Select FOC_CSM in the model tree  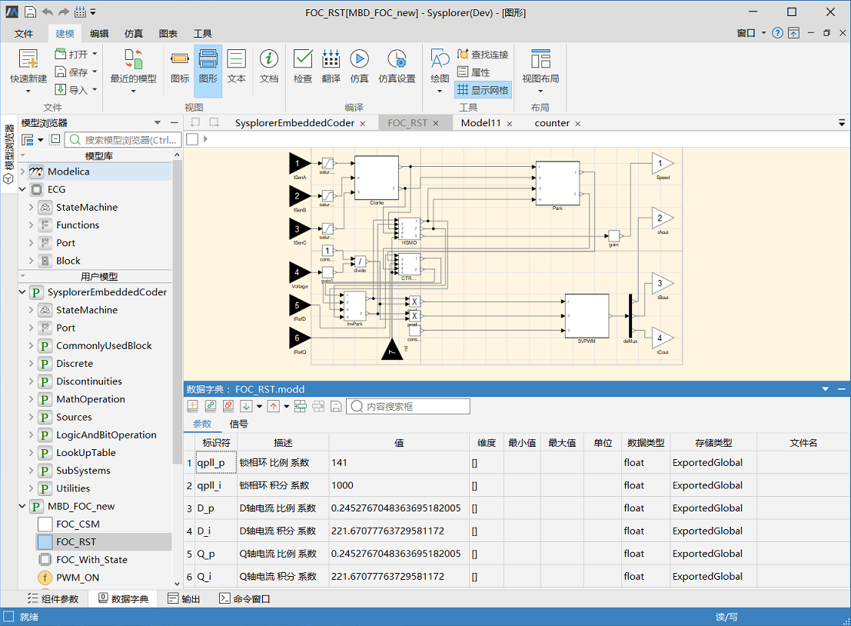78,524
